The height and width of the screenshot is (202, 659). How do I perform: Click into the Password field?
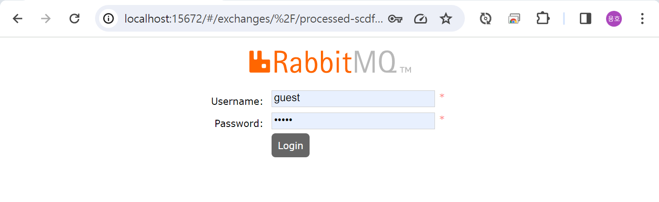(353, 121)
